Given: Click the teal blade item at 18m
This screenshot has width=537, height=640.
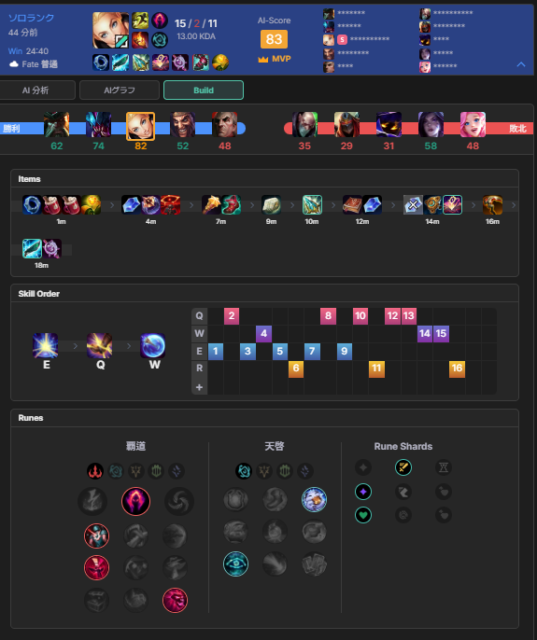Looking at the screenshot, I should point(32,248).
